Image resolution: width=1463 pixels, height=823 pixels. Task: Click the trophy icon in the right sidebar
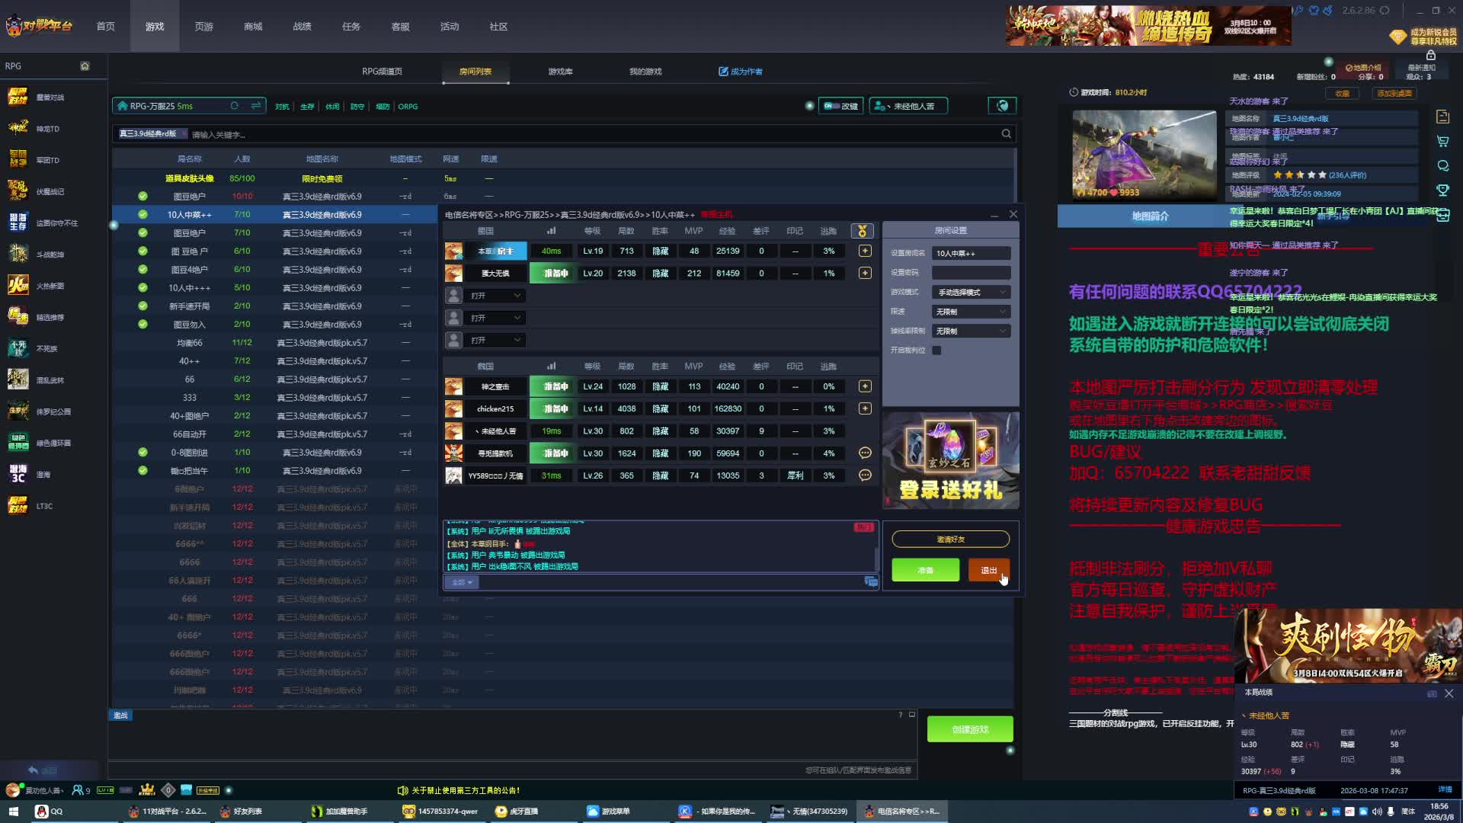coord(1442,190)
